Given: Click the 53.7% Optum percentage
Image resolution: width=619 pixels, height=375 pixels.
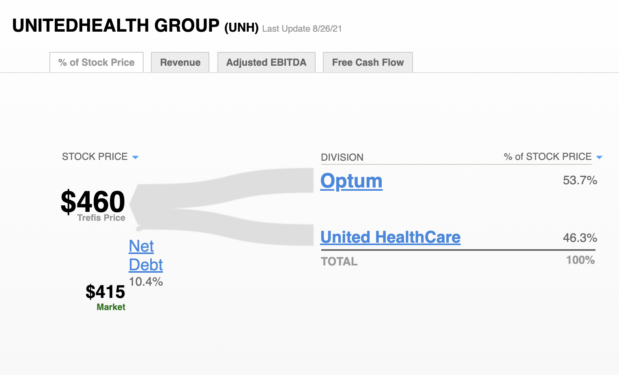Looking at the screenshot, I should tap(580, 180).
